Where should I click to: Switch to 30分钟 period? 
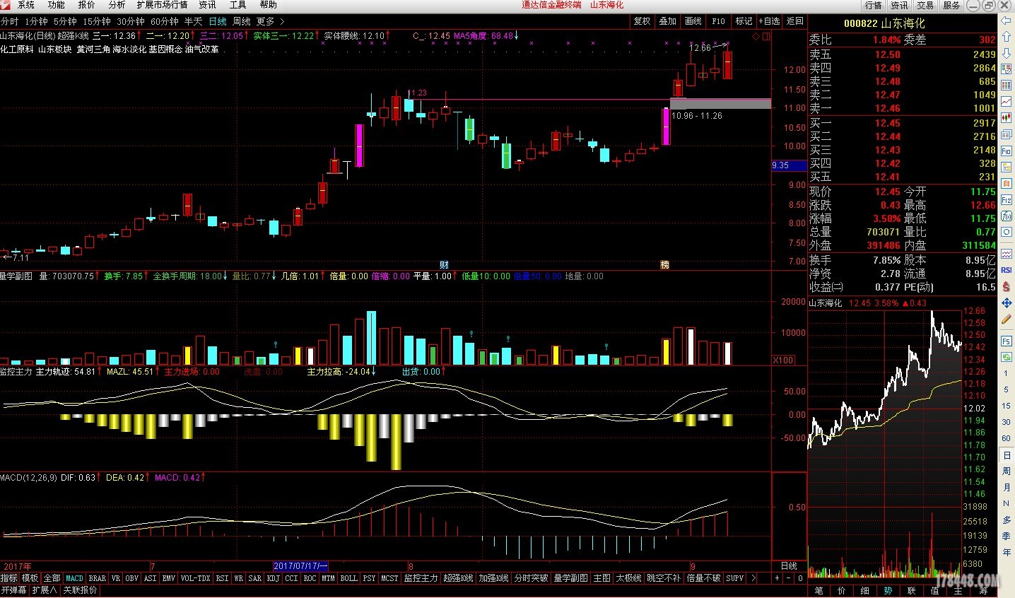[131, 21]
